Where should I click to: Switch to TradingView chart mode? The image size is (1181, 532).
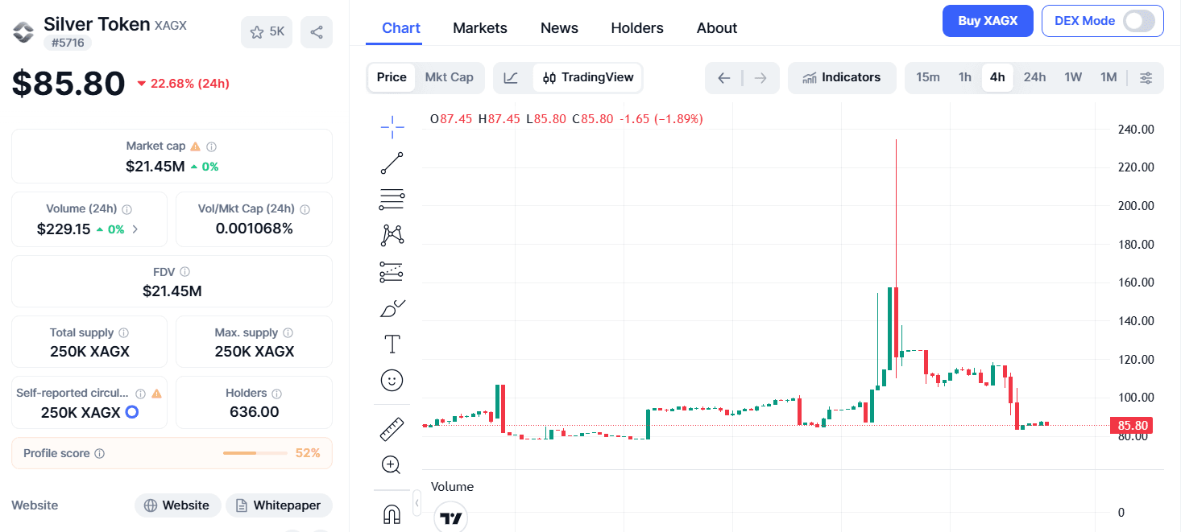588,78
